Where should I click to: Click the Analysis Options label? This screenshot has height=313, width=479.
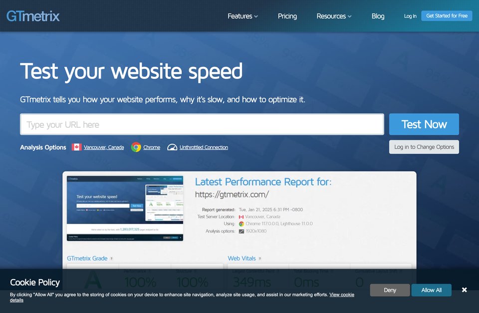[x=43, y=147]
